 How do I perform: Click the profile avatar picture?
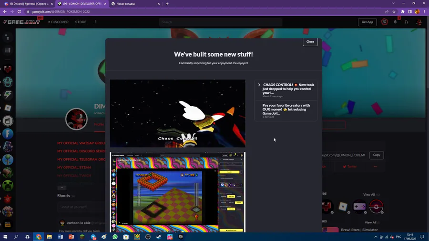[x=76, y=119]
